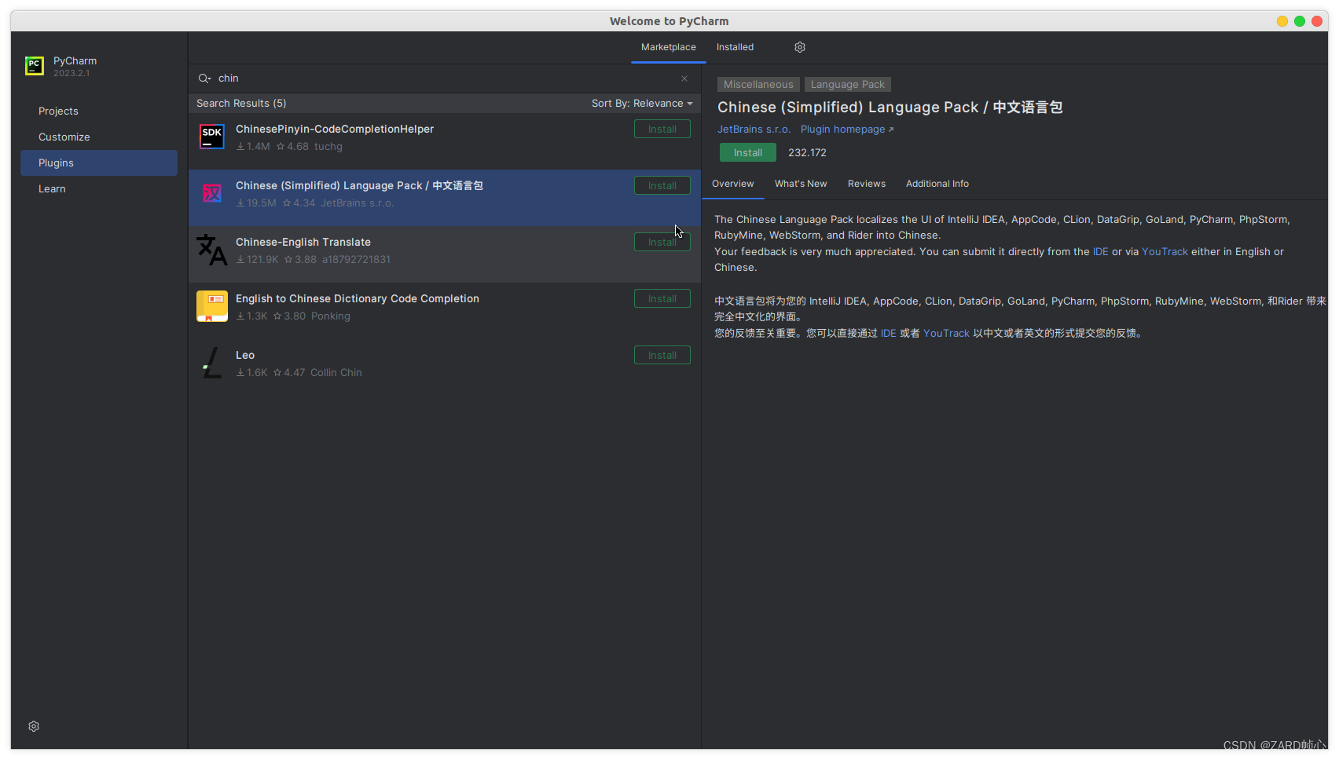
Task: Click the version number 232.172
Action: click(x=807, y=153)
